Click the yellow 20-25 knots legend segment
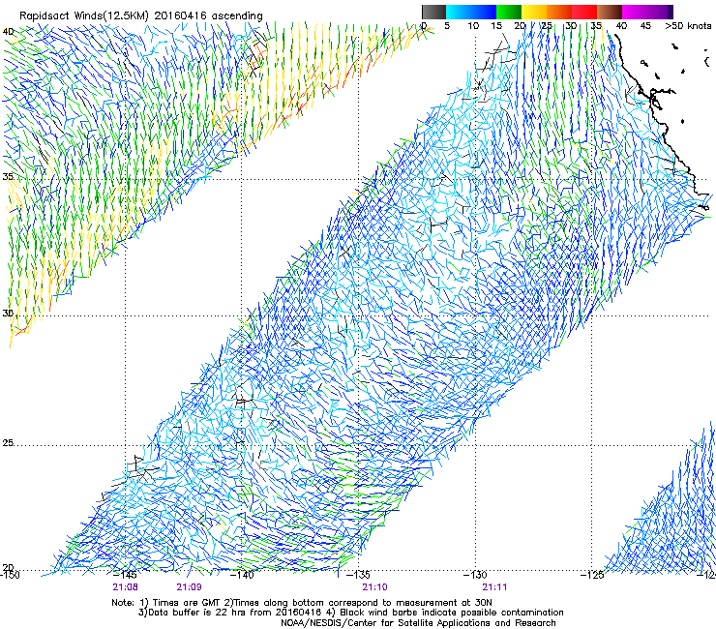The height and width of the screenshot is (629, 716). click(x=534, y=12)
